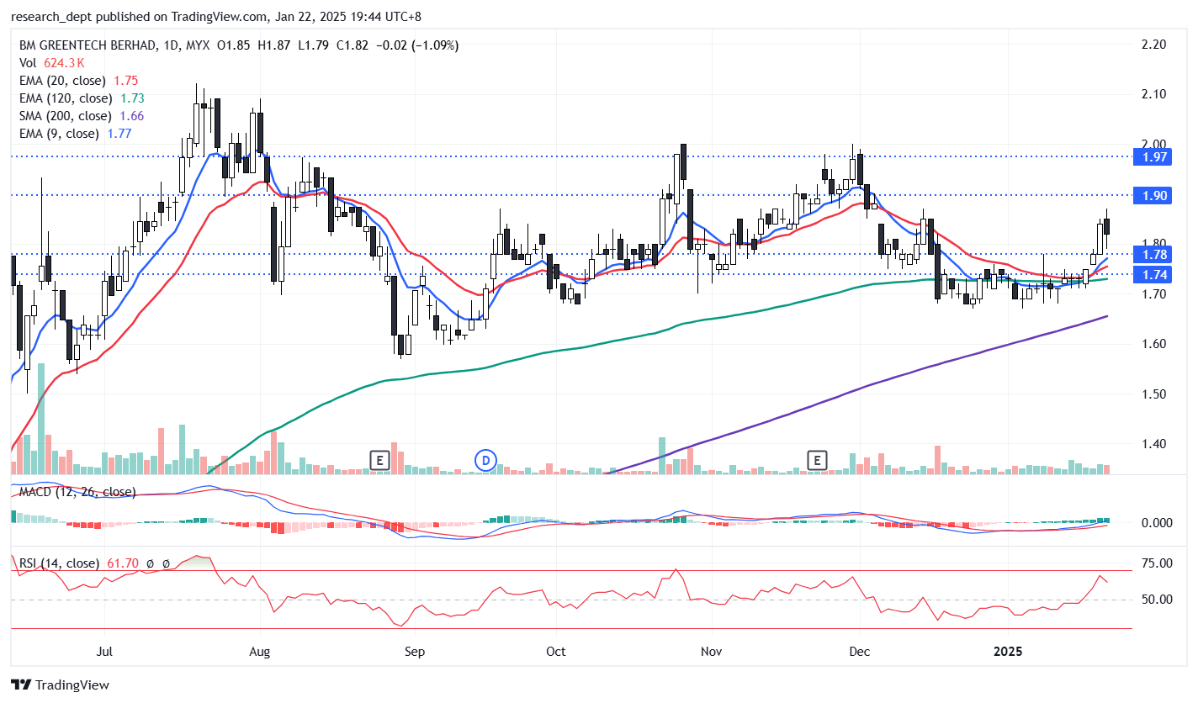Image resolution: width=1198 pixels, height=703 pixels.
Task: Click the 'Aug' label on time axis
Action: coord(260,652)
